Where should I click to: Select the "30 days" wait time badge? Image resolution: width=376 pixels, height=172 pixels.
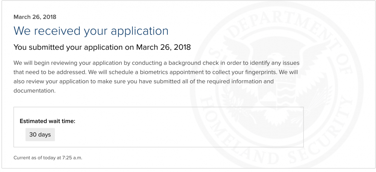pos(40,135)
